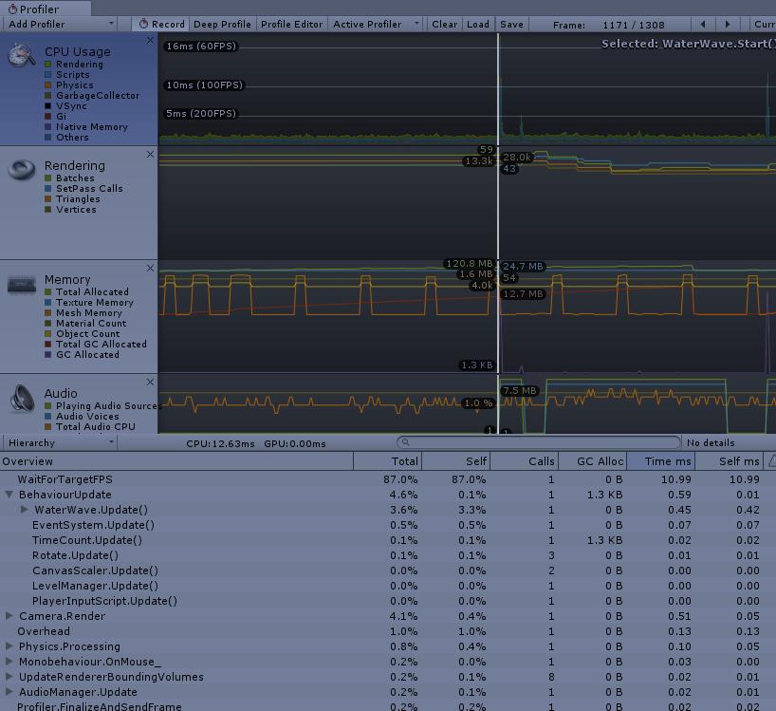Expand the WaterWave.Update() row
The image size is (776, 711).
pos(25,510)
